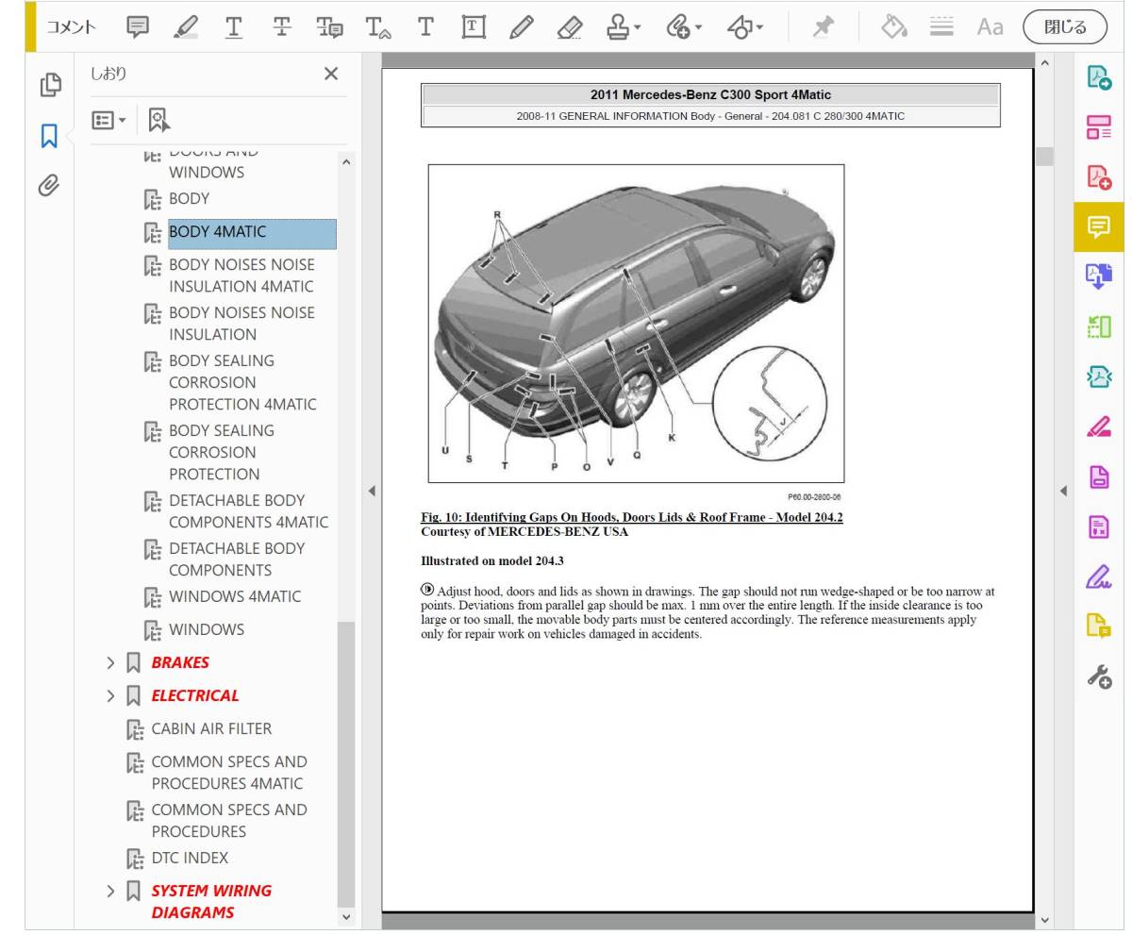Click the car body gaps diagram image
This screenshot has height=935, width=1132.
(636, 324)
